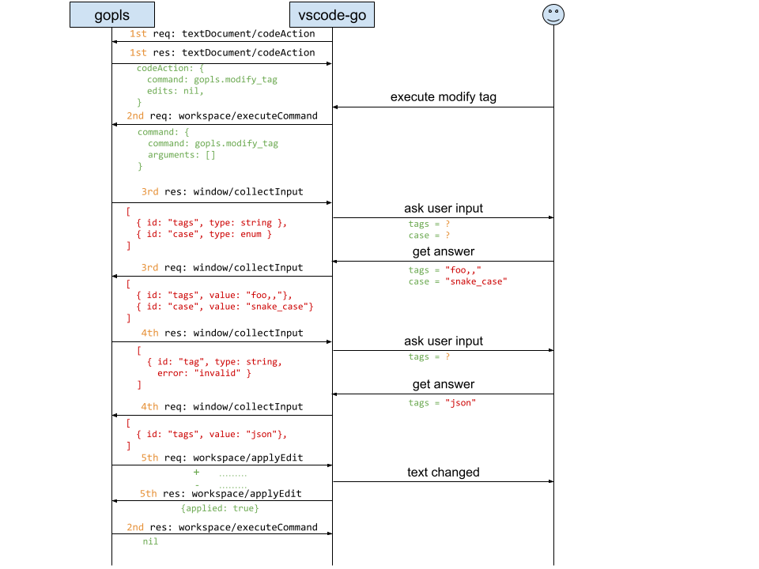Click the gopls participant box
Image resolution: width=759 pixels, height=569 pixels.
tap(112, 14)
